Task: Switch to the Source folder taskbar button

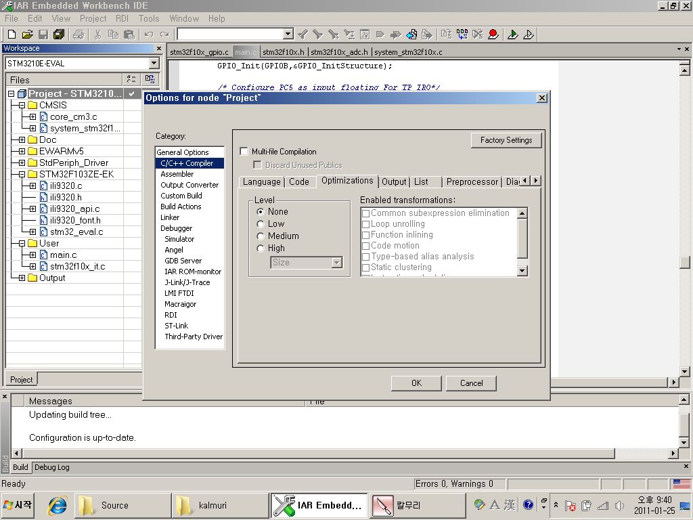Action: pos(122,505)
